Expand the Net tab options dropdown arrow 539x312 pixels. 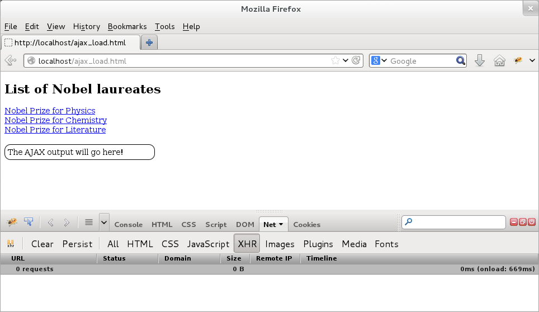[281, 224]
